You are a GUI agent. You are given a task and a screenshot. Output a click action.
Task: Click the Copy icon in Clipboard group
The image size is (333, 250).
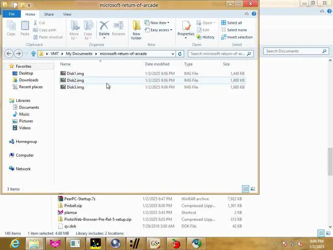pos(11,28)
